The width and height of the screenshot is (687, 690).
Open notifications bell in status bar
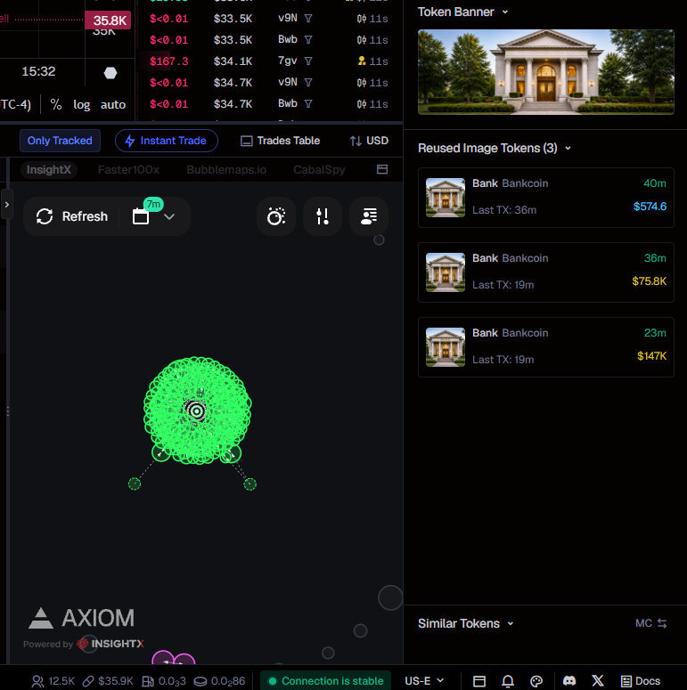point(508,681)
